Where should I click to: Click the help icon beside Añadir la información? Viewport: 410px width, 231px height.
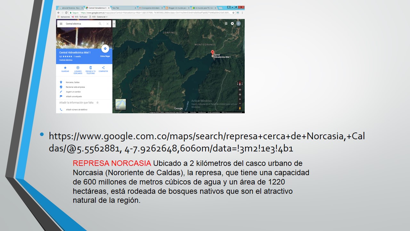coord(97,103)
